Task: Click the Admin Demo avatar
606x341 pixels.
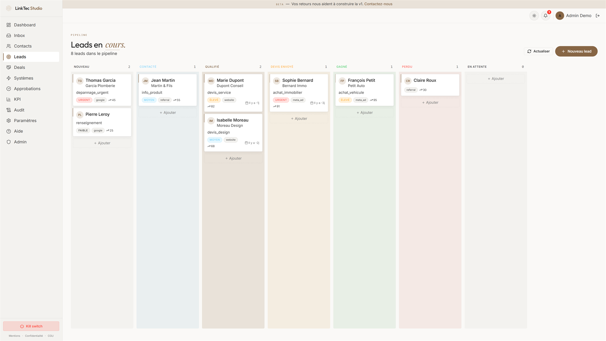Action: (x=560, y=16)
